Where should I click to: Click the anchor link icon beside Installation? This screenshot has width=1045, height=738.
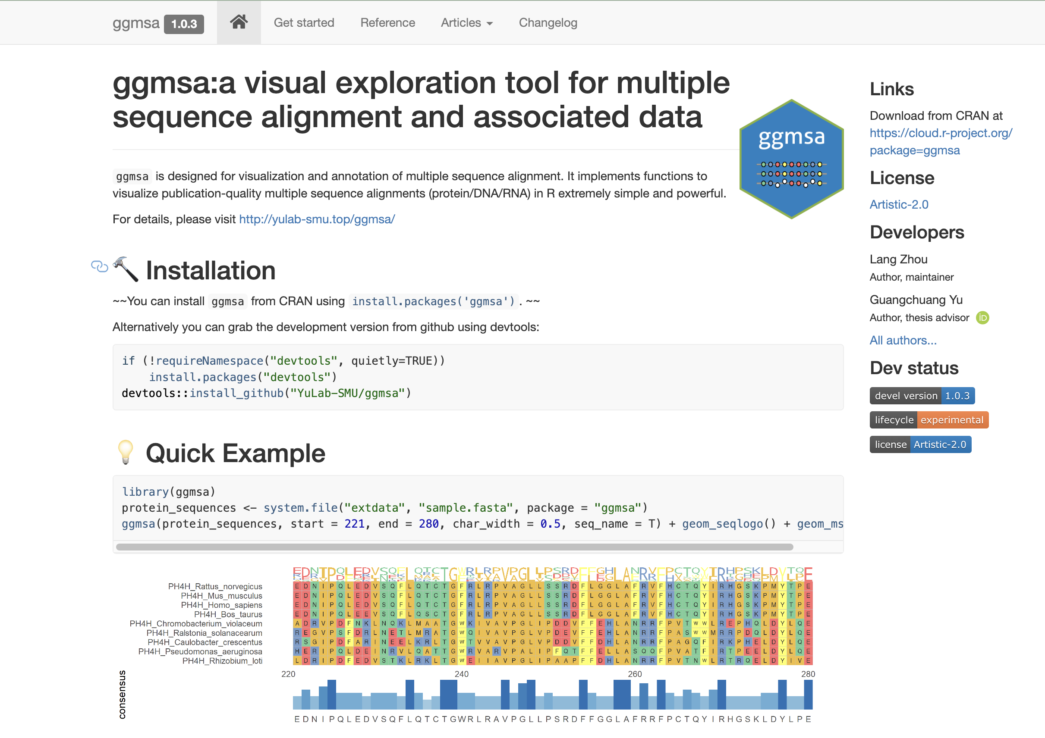click(x=99, y=266)
